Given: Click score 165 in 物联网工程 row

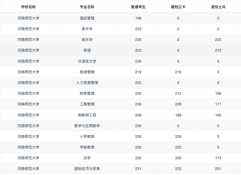Looking at the screenshot, I should (218, 115).
